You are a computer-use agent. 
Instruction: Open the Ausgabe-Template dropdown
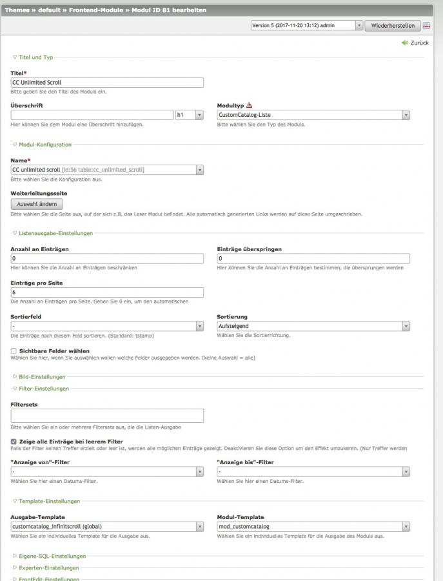coord(107,527)
